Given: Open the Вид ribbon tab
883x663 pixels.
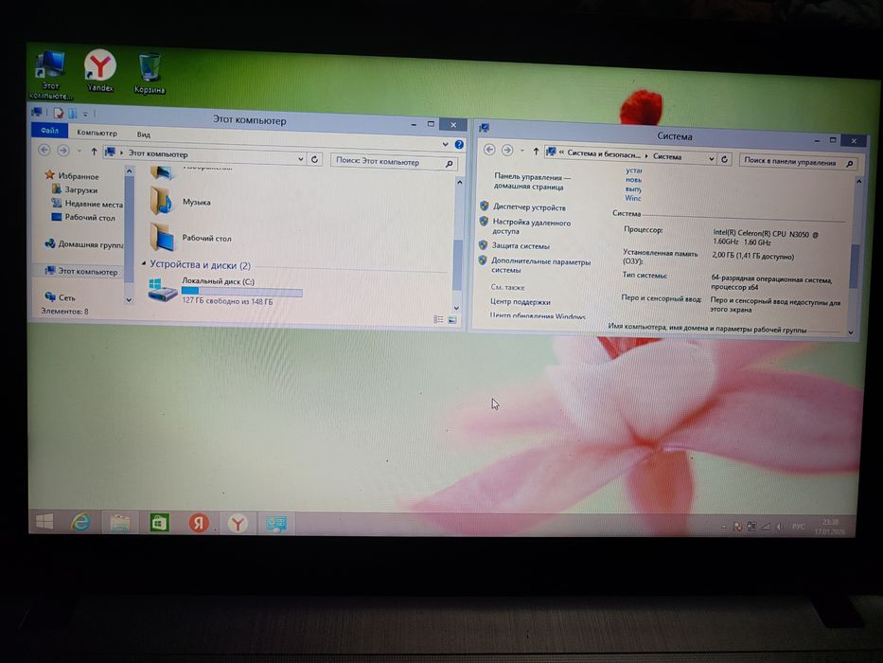Looking at the screenshot, I should (x=144, y=134).
